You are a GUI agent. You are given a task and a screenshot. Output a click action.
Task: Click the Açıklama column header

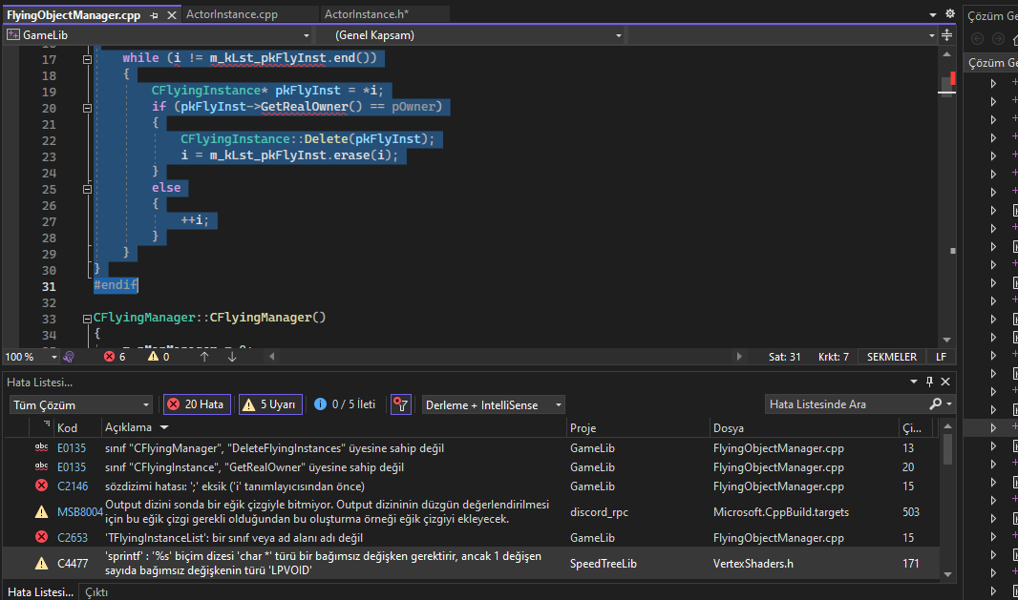(128, 427)
